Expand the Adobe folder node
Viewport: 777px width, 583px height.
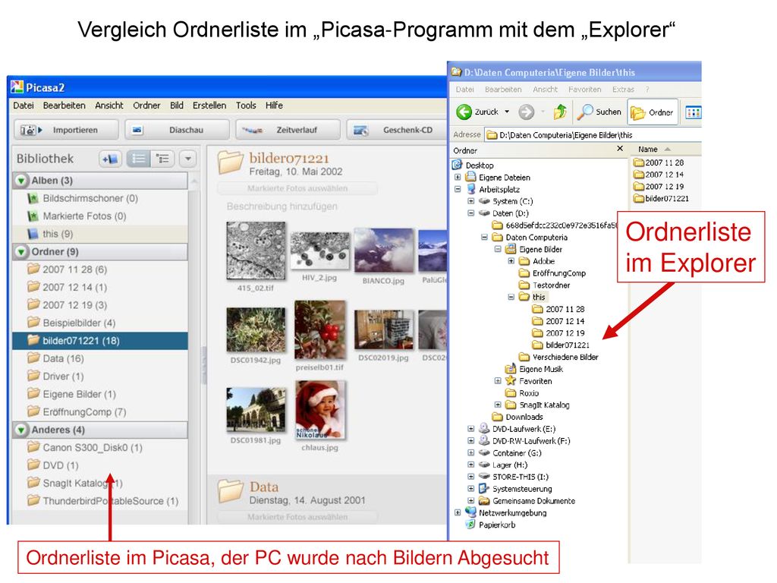coord(511,261)
